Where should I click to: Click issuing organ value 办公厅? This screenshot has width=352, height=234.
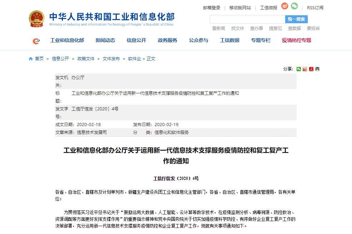pyautogui.click(x=78, y=78)
